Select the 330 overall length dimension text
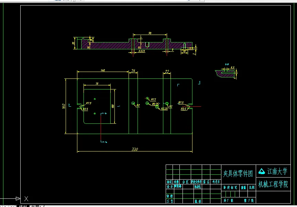This screenshot has width=297, height=207. (135, 149)
